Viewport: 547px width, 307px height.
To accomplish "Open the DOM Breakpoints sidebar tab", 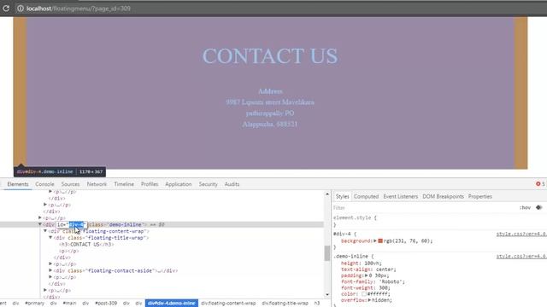I will click(x=443, y=197).
